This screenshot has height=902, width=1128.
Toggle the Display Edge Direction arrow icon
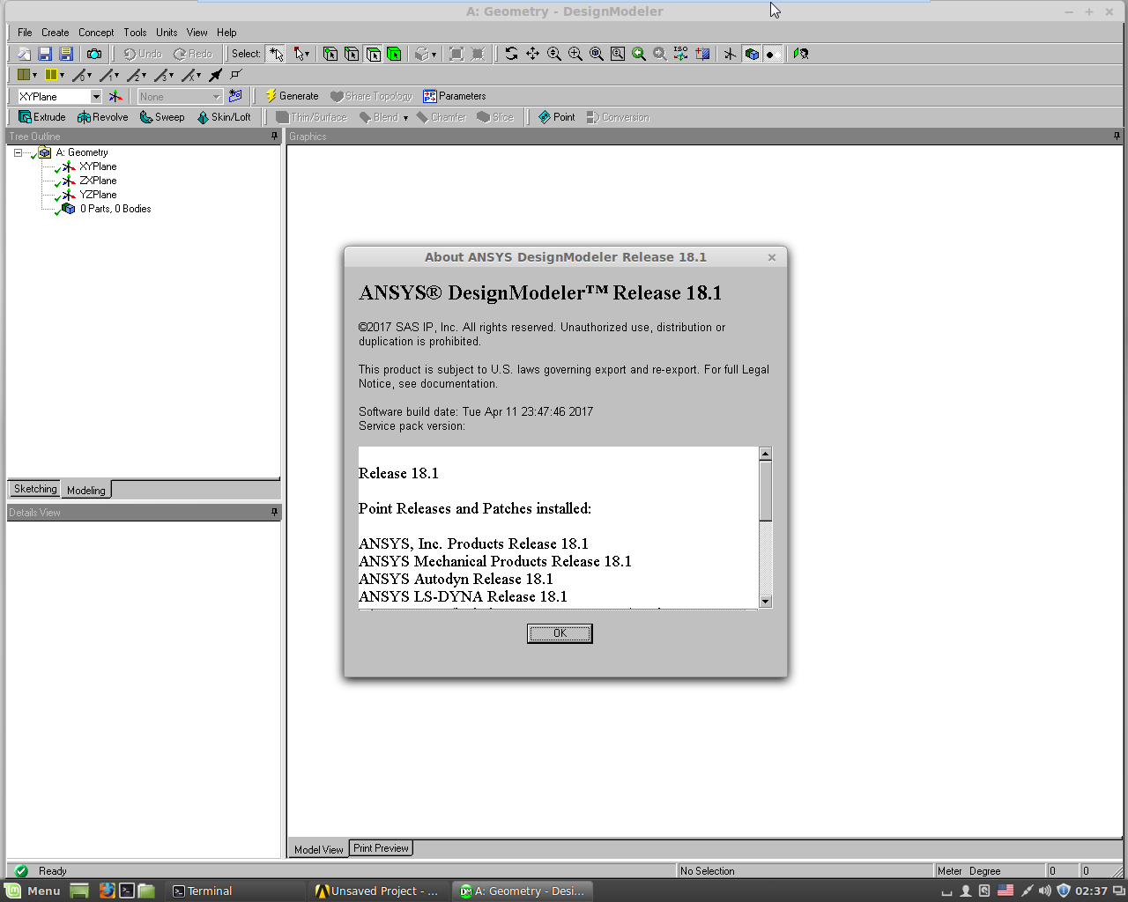click(216, 75)
